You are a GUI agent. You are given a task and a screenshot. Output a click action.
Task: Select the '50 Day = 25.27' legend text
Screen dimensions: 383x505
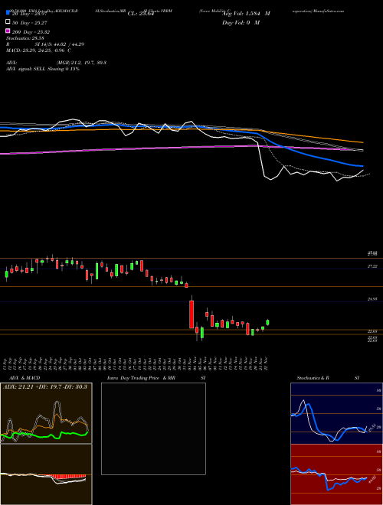tap(30, 22)
